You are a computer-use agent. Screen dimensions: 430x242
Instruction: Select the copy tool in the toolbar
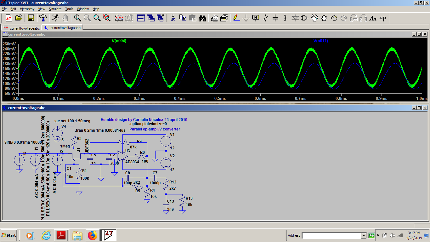(183, 18)
